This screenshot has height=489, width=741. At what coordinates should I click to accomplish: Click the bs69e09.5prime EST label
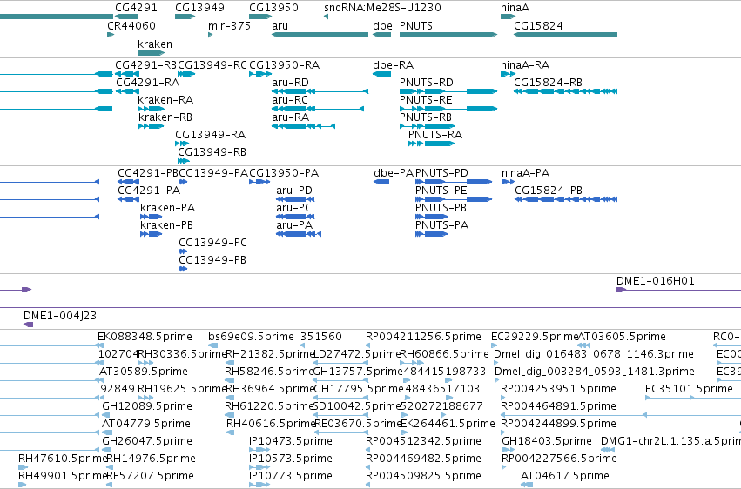(x=251, y=337)
